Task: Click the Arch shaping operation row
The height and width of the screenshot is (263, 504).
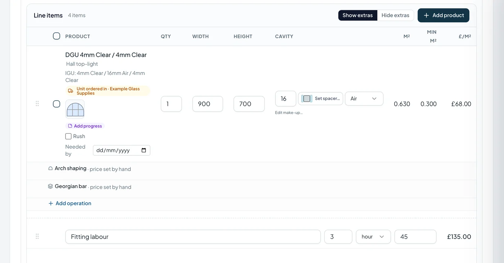Action: coord(252,171)
